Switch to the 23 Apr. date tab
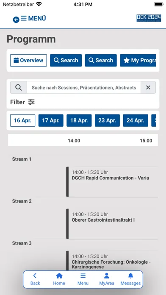This screenshot has width=166, height=295. pyautogui.click(x=107, y=120)
